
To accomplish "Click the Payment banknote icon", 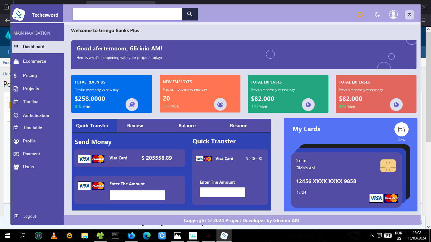I will tap(16, 154).
